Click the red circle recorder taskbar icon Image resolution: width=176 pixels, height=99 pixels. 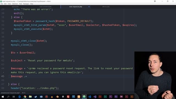click(46, 97)
